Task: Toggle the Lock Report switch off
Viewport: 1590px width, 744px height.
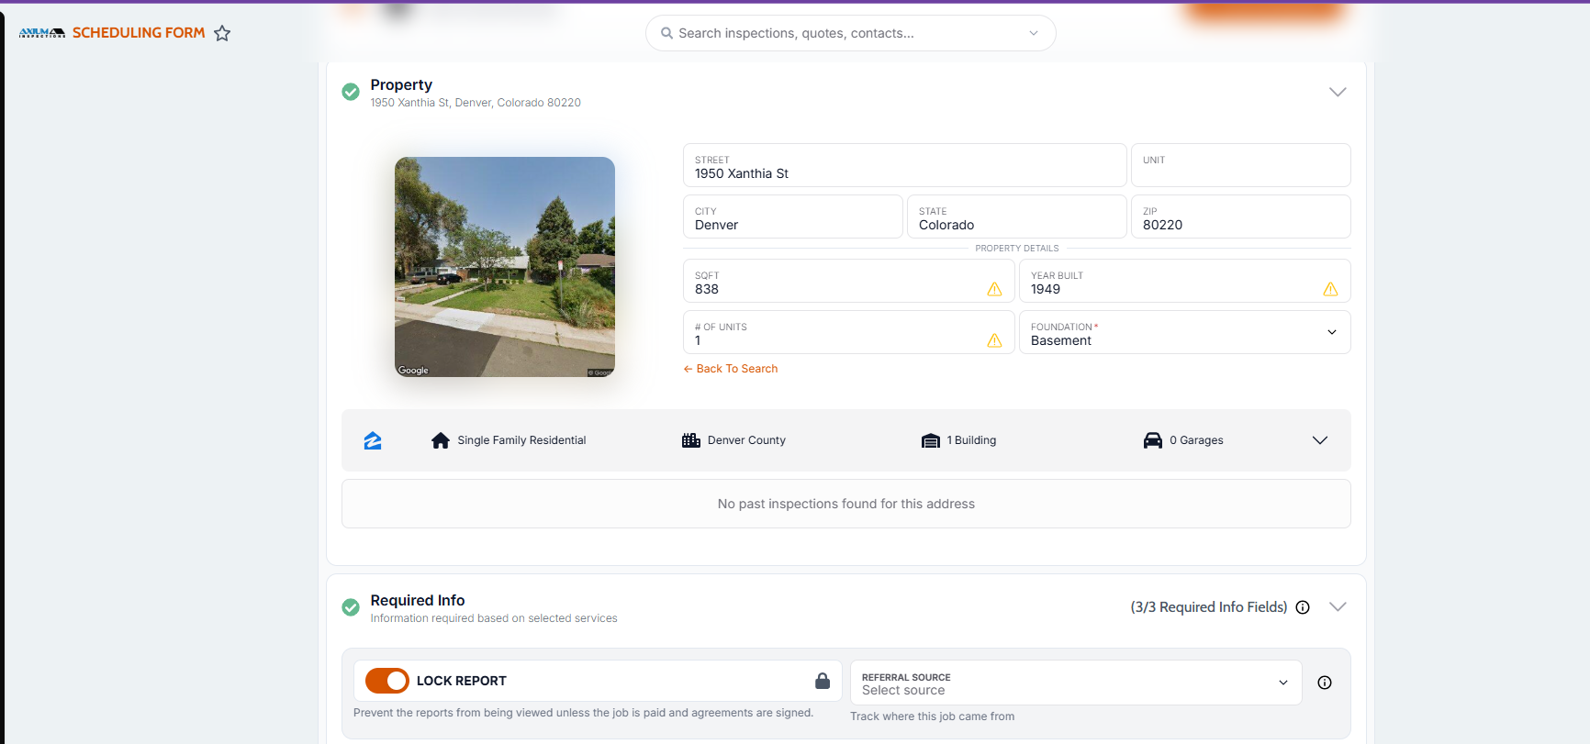Action: [x=387, y=681]
